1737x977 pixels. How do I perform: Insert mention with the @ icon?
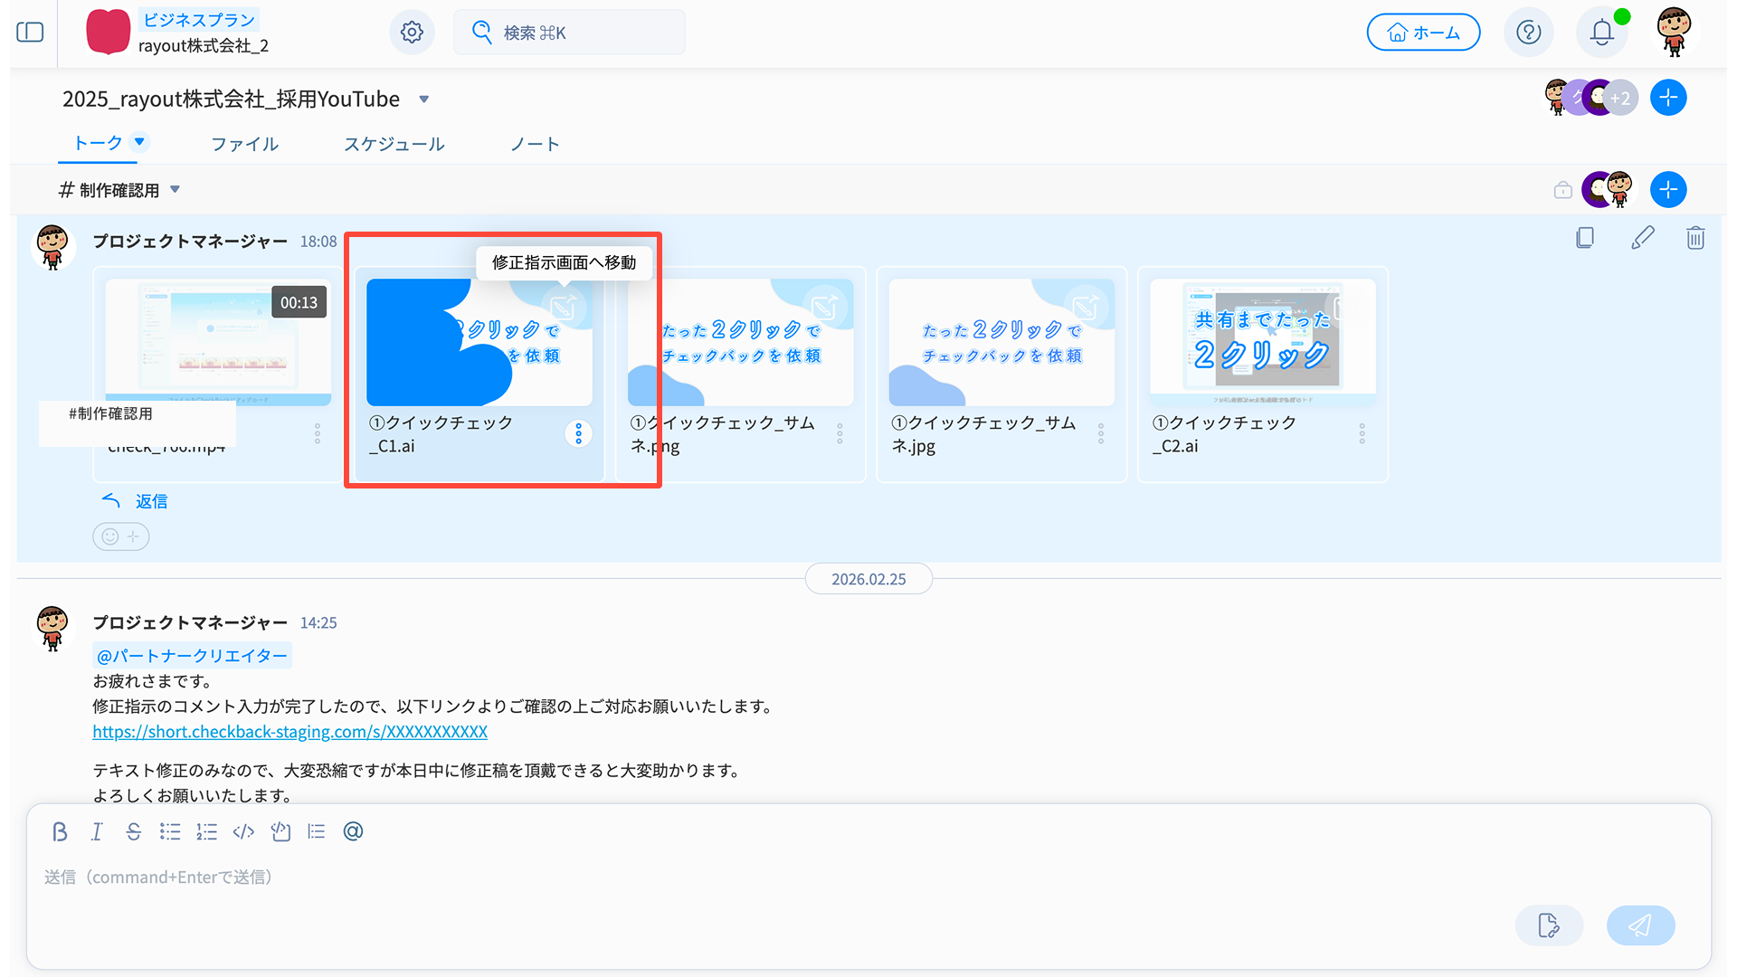pos(353,831)
